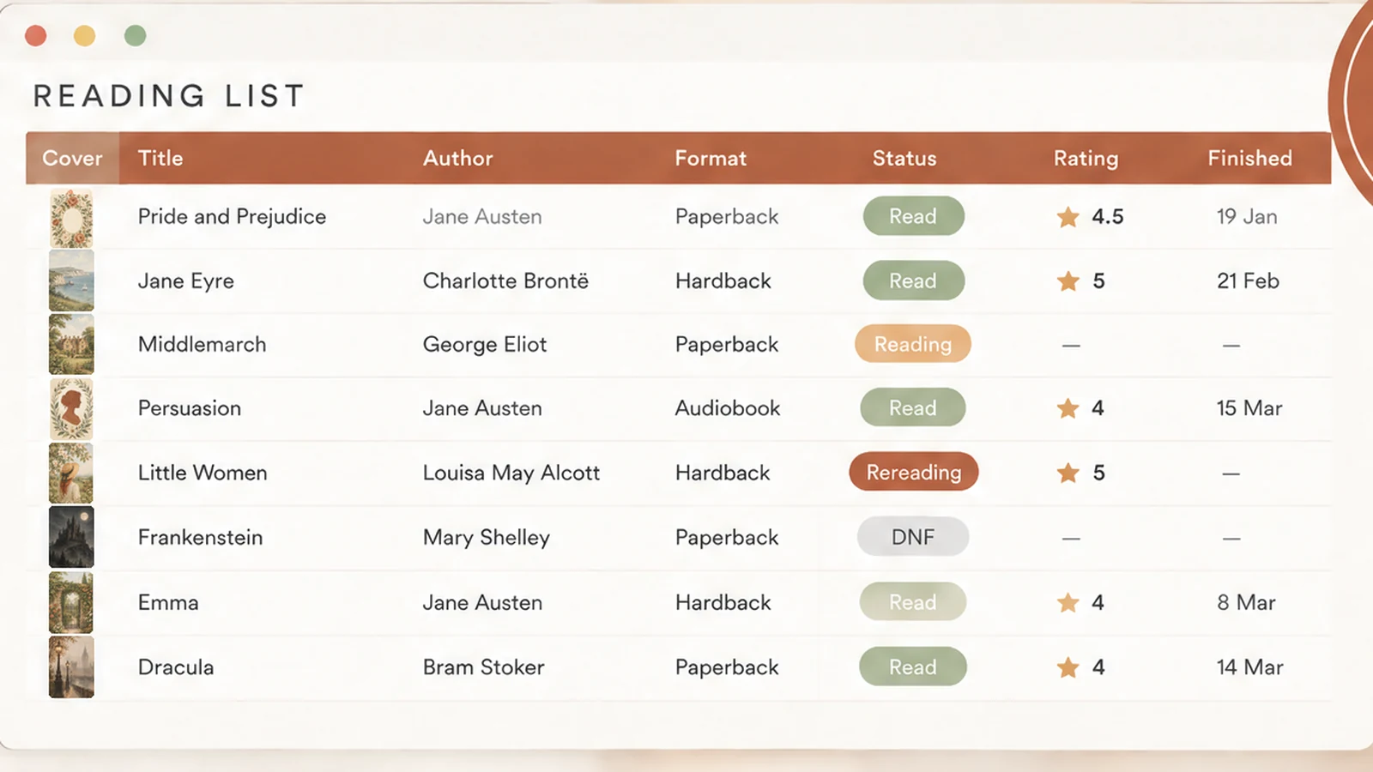Screen dimensions: 1373x772
Task: Click the Little Women cover thumbnail
Action: (x=71, y=473)
